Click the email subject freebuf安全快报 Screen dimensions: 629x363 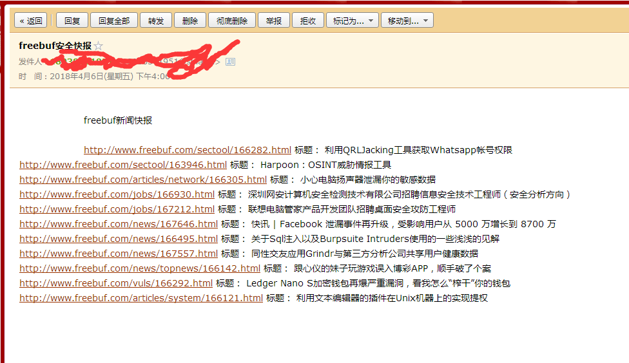tap(55, 46)
